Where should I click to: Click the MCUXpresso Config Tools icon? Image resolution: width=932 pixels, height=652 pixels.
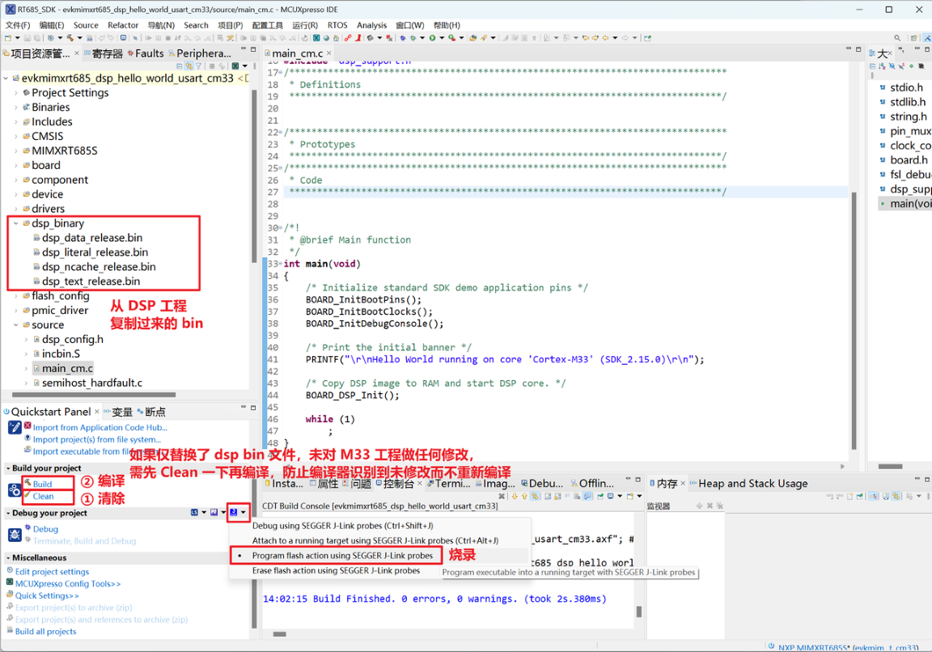tap(9, 582)
